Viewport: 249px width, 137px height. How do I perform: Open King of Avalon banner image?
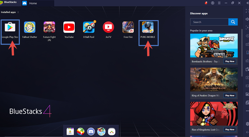[x=214, y=80]
